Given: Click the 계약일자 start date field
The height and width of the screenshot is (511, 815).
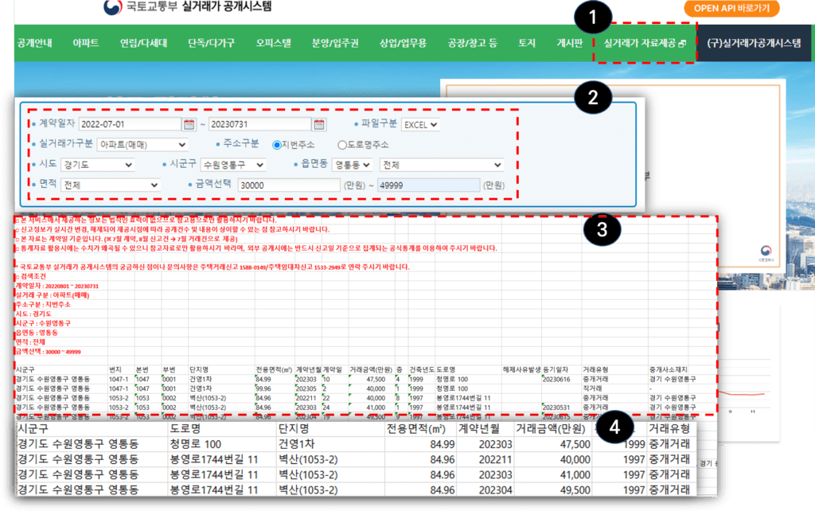Looking at the screenshot, I should click(x=129, y=124).
